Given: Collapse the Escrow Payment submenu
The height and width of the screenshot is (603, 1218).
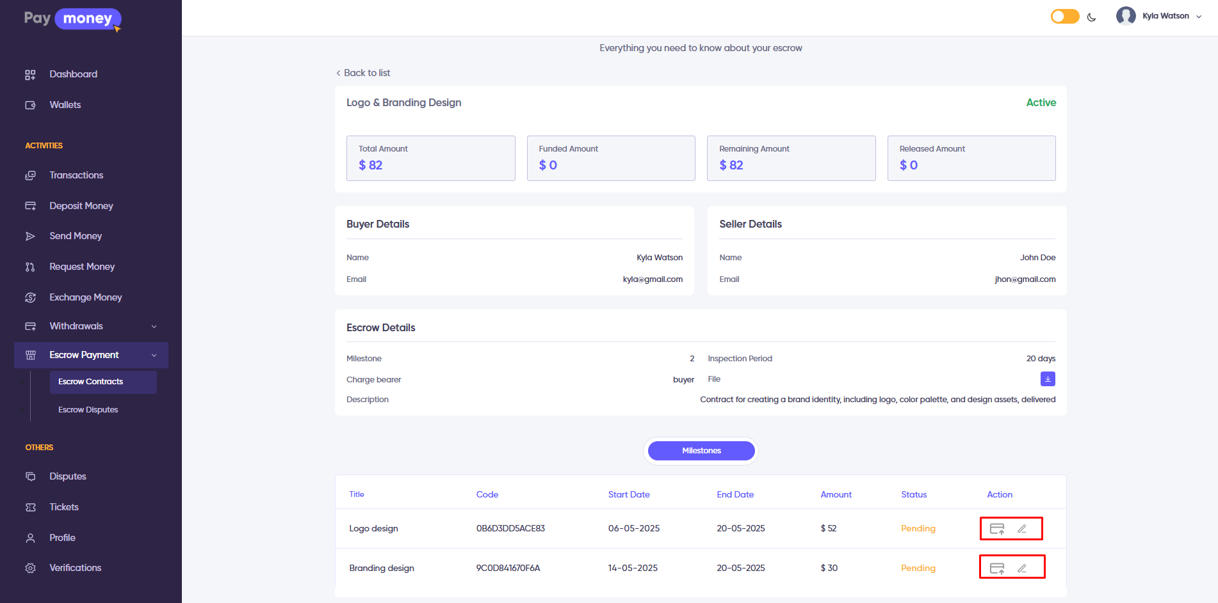Looking at the screenshot, I should 154,356.
